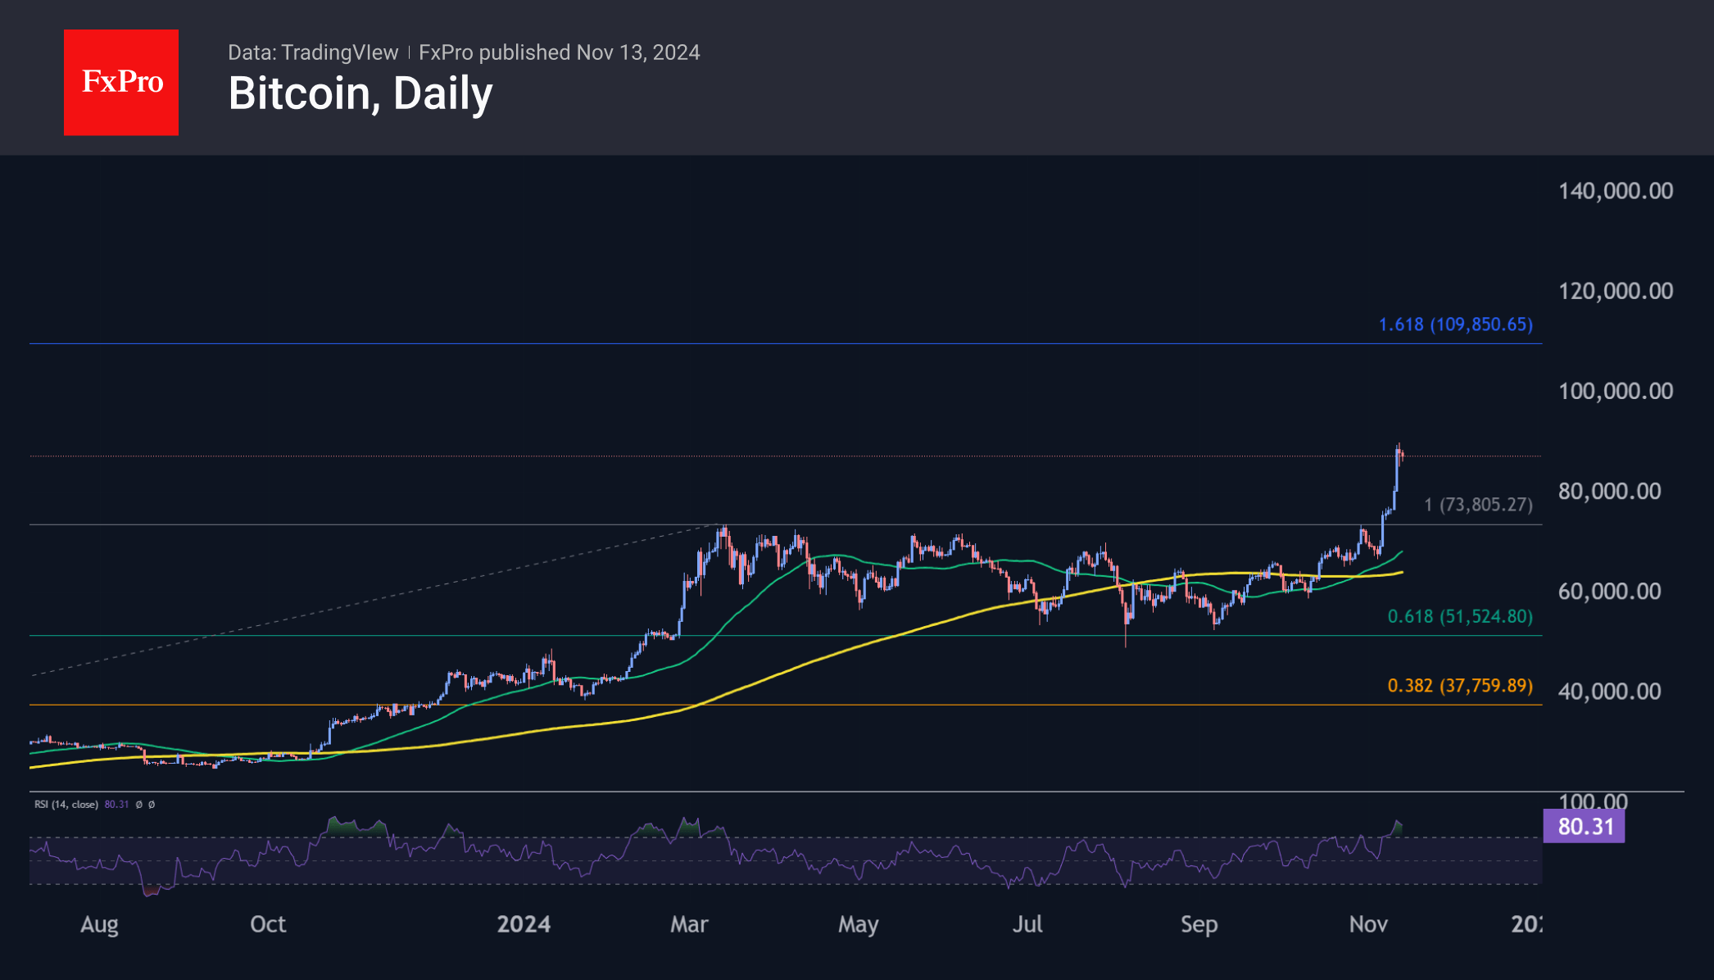Click the Aug label on time axis
Screen dimensions: 1714x980
(x=99, y=924)
